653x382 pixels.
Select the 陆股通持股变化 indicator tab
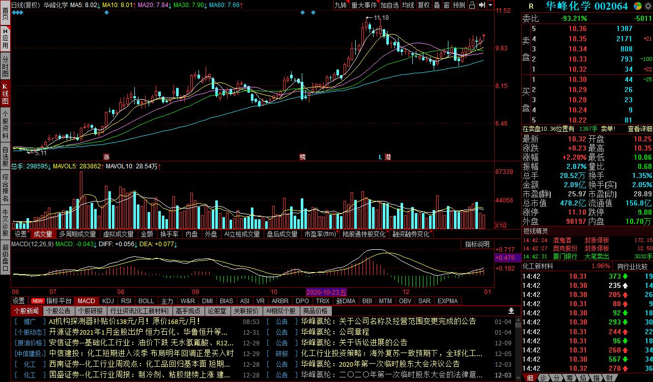pyautogui.click(x=364, y=234)
